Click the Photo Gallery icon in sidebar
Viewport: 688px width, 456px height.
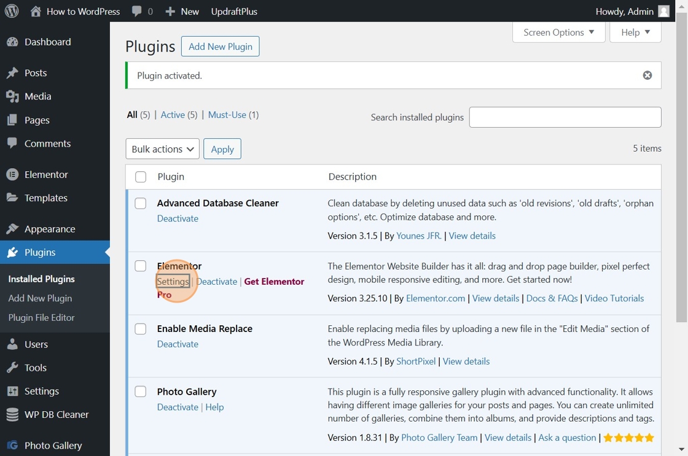[x=12, y=446]
